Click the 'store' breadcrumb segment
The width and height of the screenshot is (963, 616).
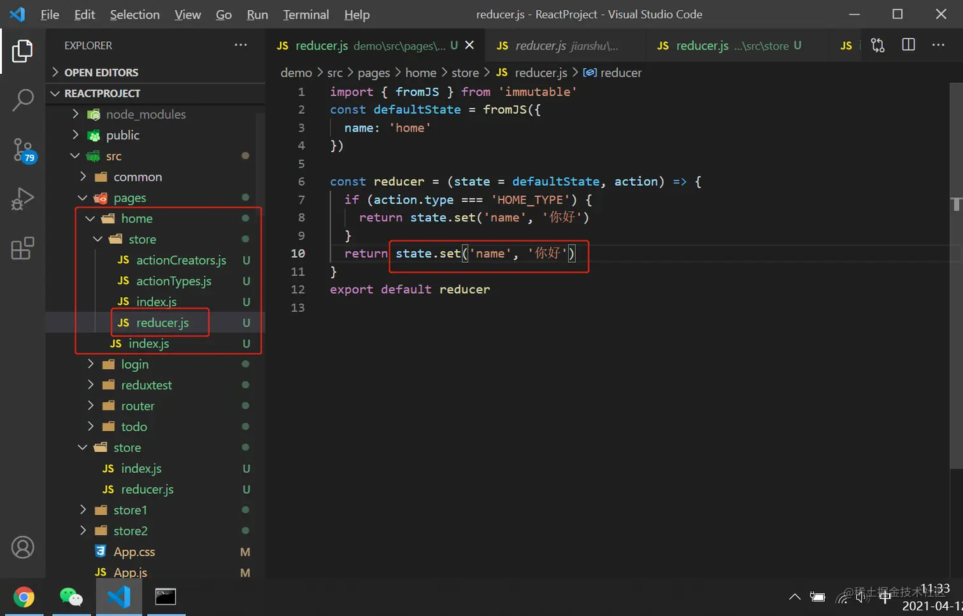click(465, 73)
